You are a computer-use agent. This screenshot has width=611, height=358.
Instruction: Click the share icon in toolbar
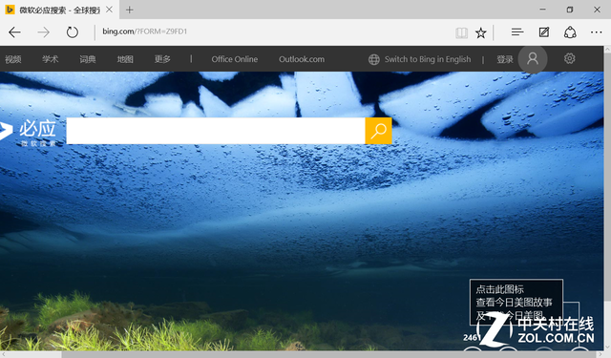[570, 32]
